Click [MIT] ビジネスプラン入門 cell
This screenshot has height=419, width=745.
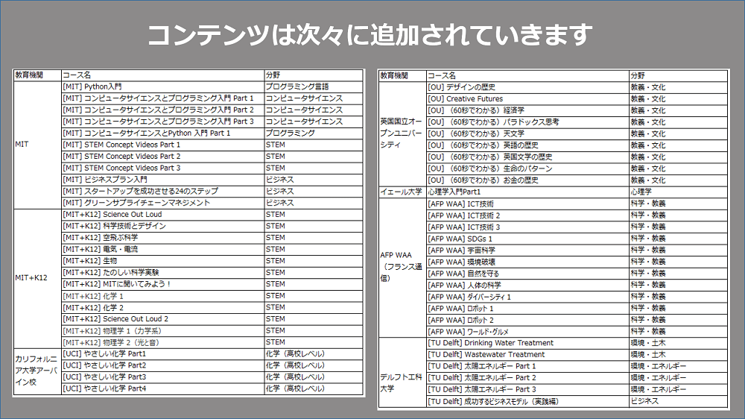coord(163,179)
